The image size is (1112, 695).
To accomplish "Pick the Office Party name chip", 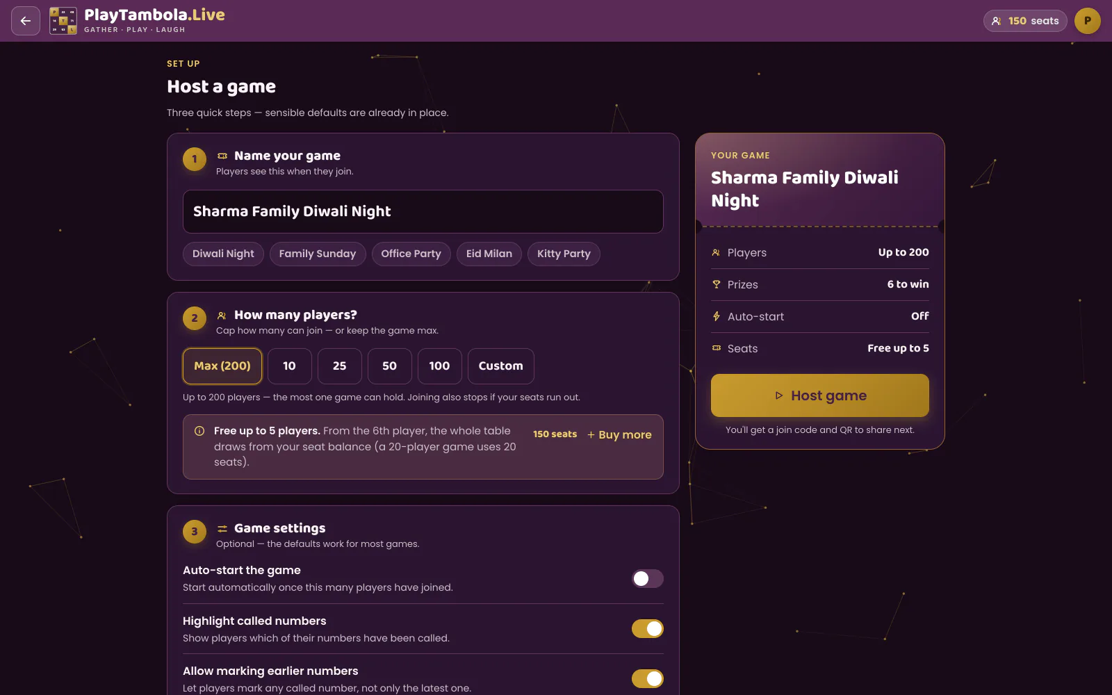I will pos(411,254).
